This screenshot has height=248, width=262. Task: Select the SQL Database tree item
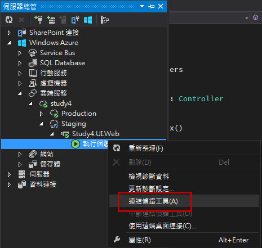[x=63, y=63]
